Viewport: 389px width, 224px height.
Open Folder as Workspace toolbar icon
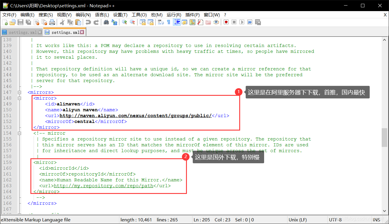[208, 22]
